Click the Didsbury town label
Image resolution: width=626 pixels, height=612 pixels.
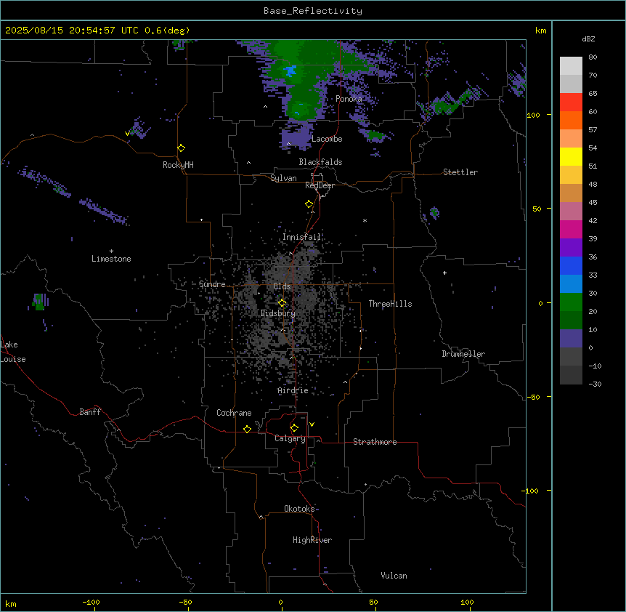pos(278,313)
